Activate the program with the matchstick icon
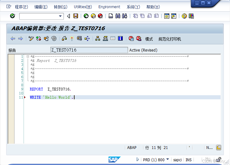This screenshot has width=230, height=165. click(x=72, y=39)
